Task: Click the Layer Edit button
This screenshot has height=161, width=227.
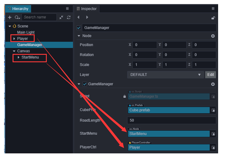Action: click(211, 75)
